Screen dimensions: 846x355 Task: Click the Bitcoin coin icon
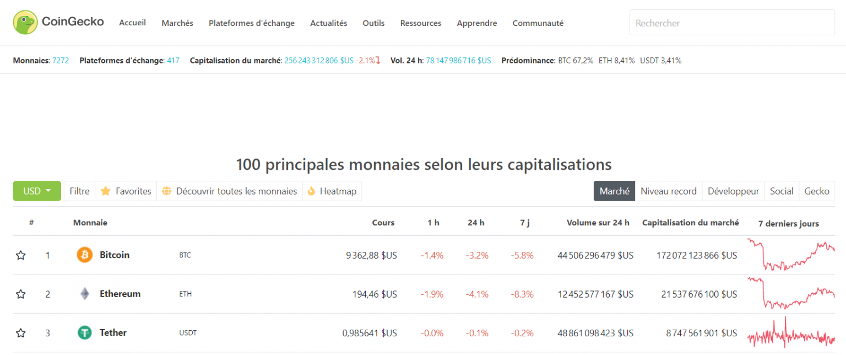coord(84,255)
